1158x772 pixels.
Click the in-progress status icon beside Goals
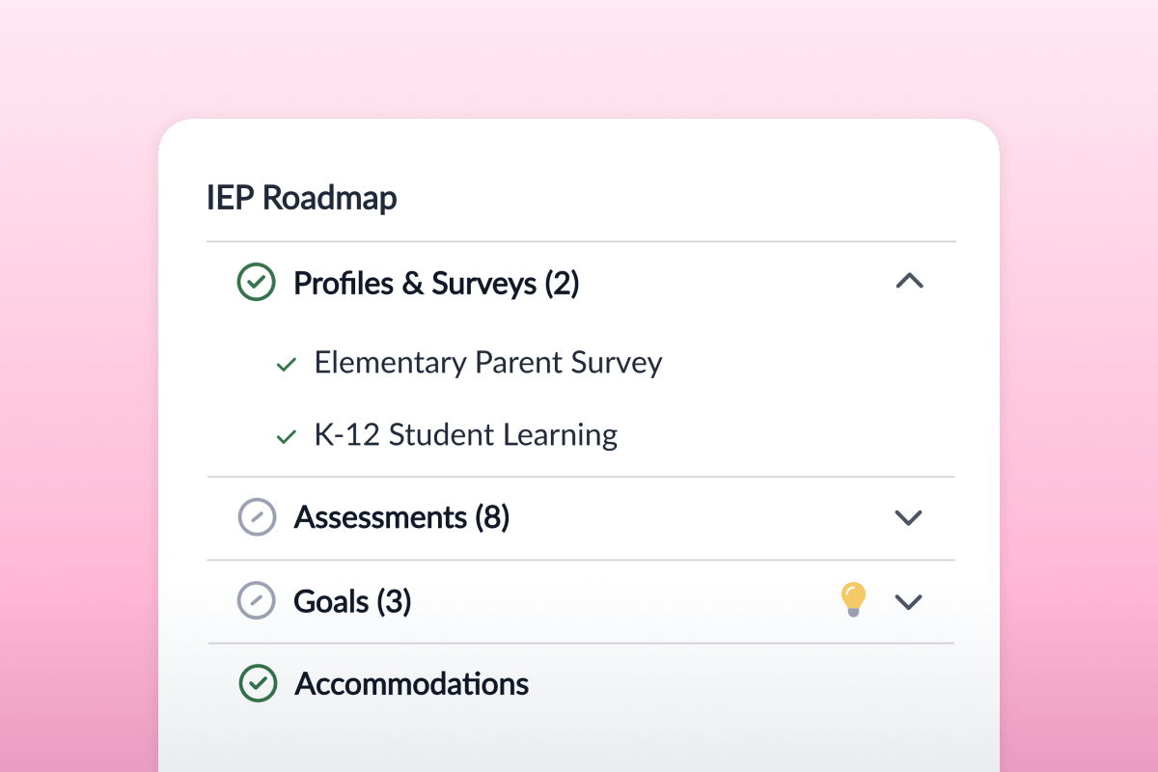coord(257,601)
